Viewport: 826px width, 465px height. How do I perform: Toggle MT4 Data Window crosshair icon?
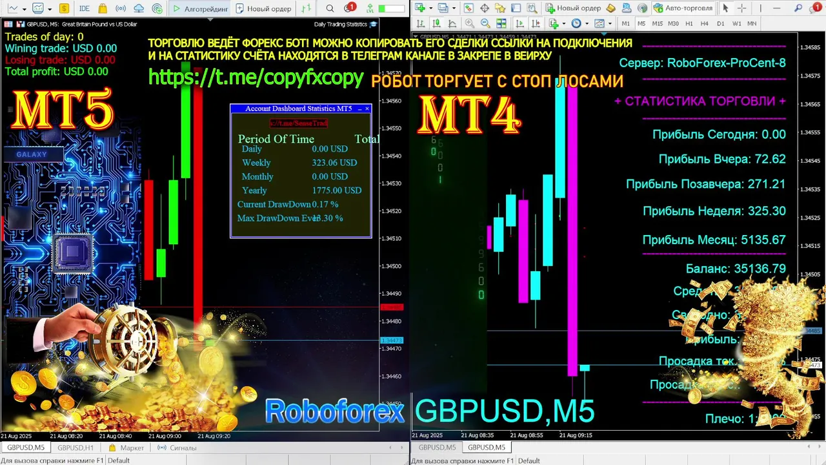click(485, 8)
